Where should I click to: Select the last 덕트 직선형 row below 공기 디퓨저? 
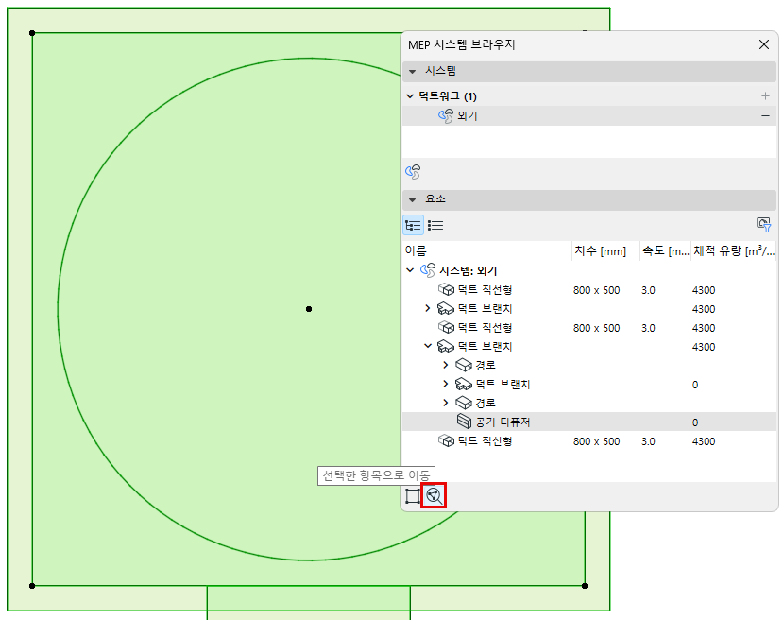[x=589, y=440]
